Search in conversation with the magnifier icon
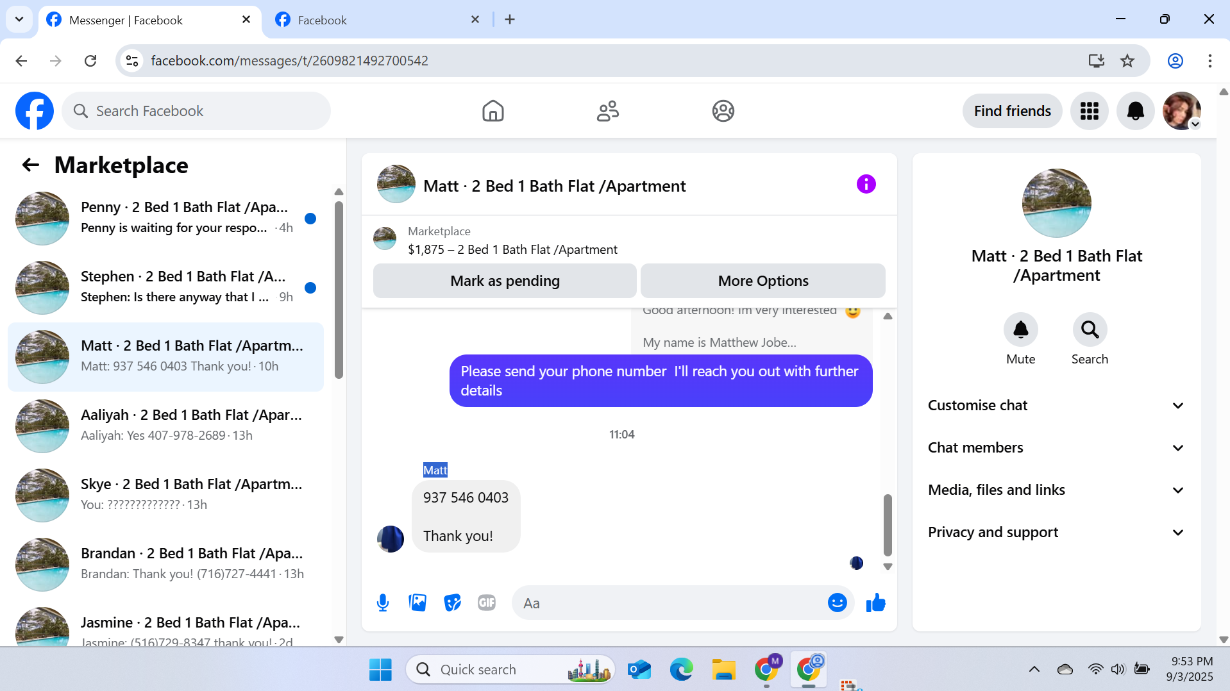 point(1090,329)
